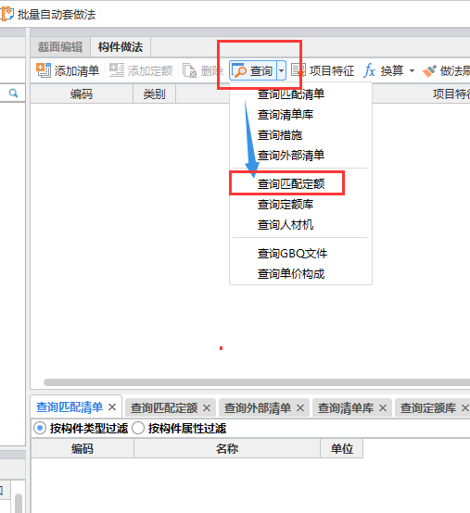
Task: Click the 编码 column header in upper table
Action: pos(82,94)
